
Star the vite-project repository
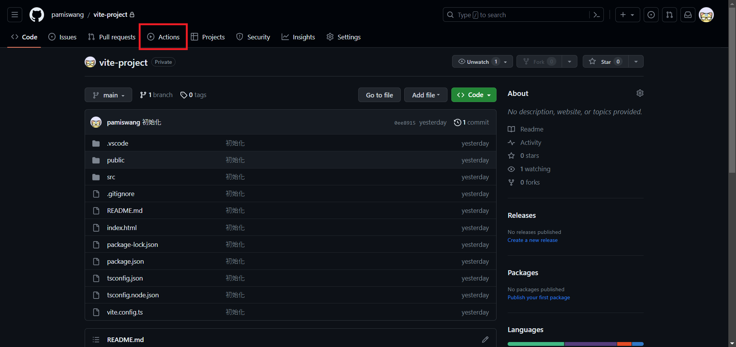click(606, 62)
